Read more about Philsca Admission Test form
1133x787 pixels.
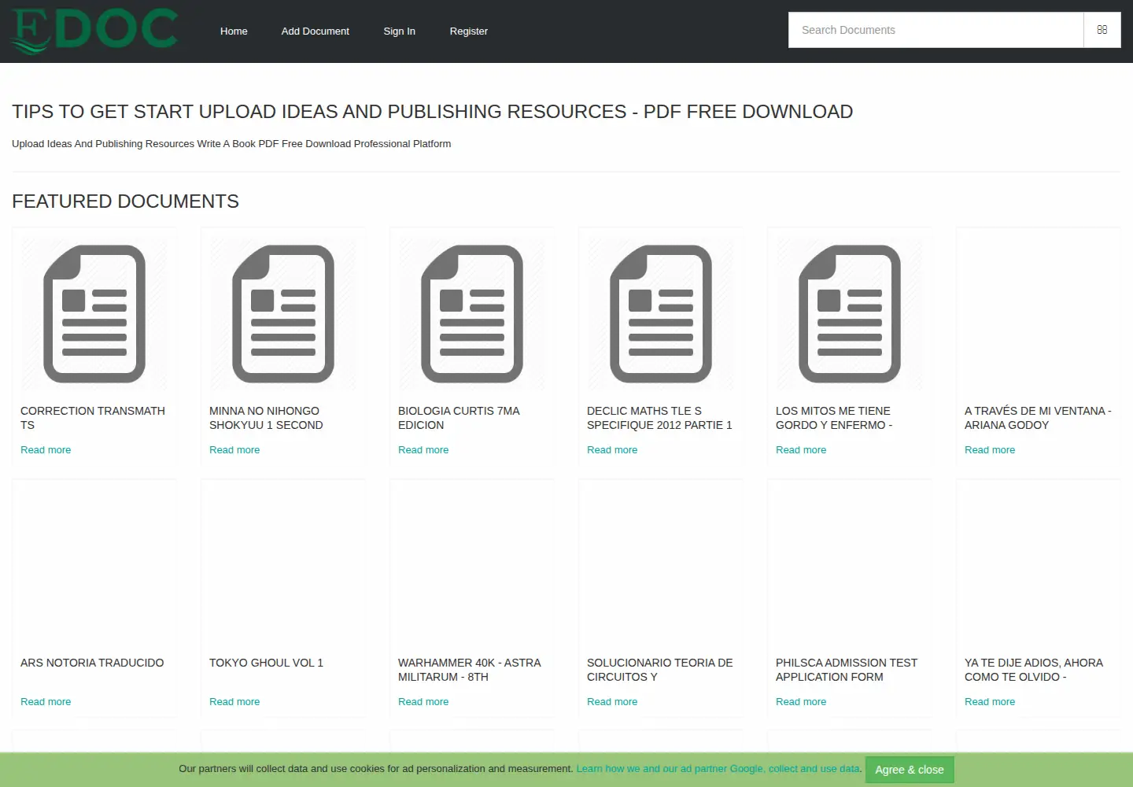801,702
